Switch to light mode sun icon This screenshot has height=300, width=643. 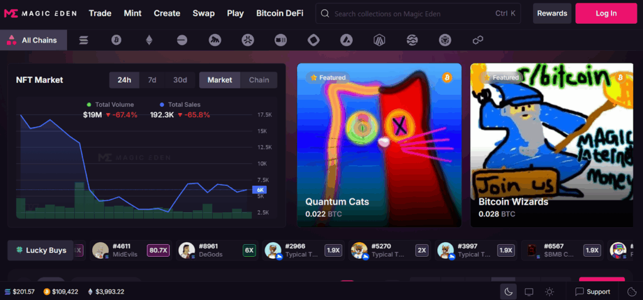(549, 292)
